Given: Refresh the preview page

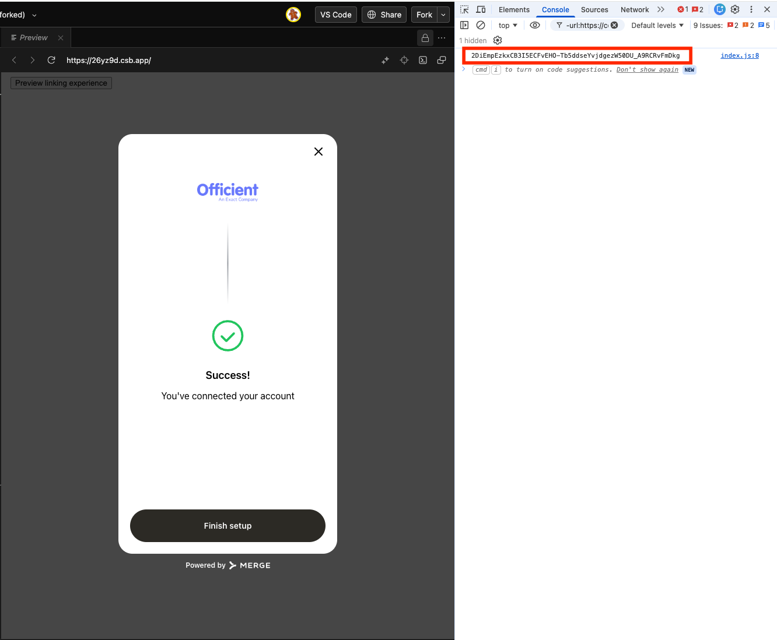Looking at the screenshot, I should tap(51, 60).
